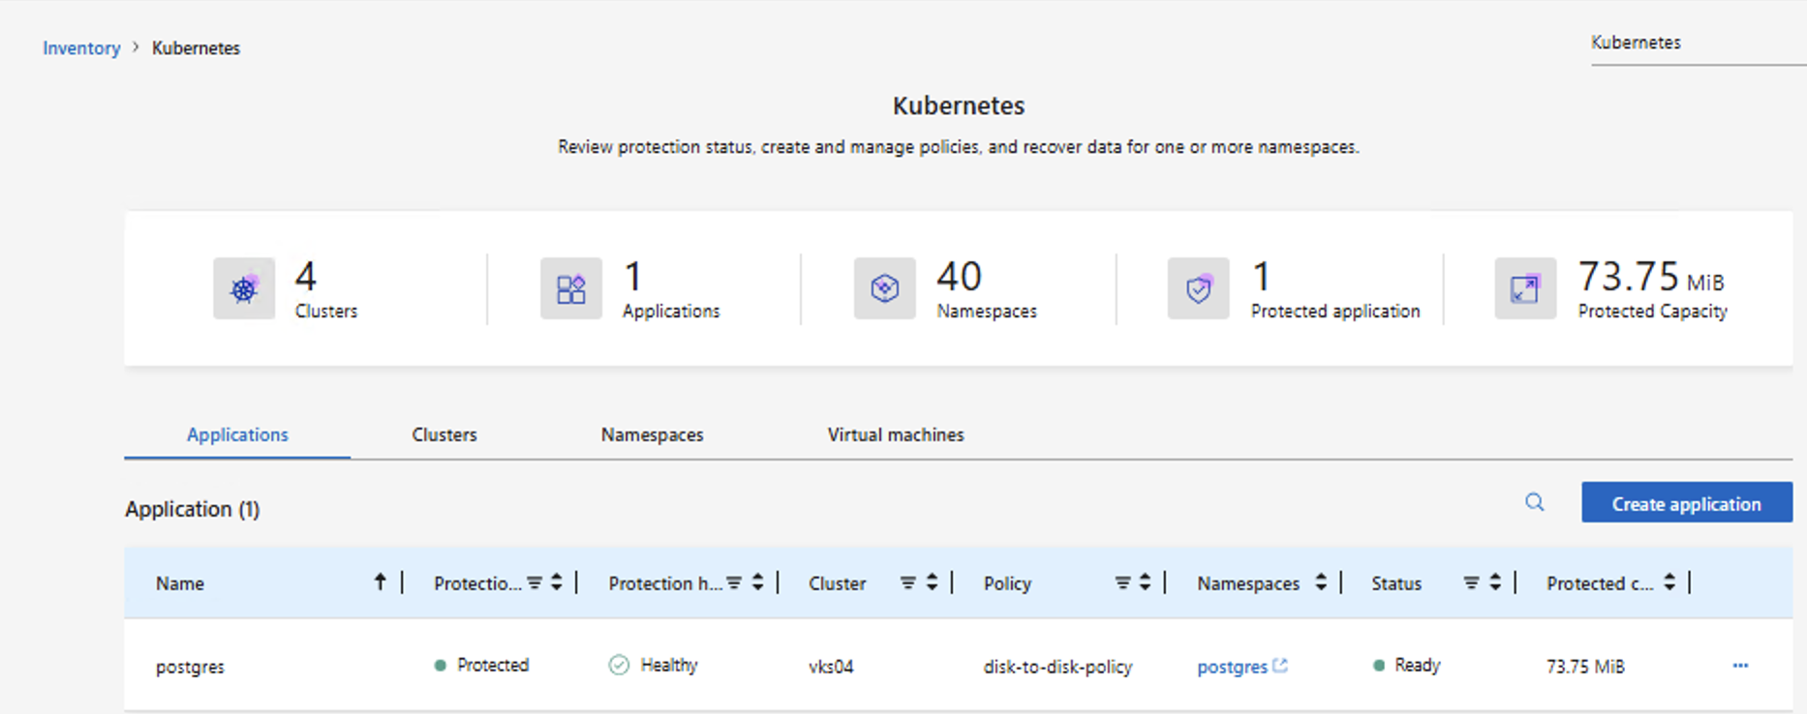Click the disk-to-disk-policy cell
1807x714 pixels.
tap(1057, 667)
